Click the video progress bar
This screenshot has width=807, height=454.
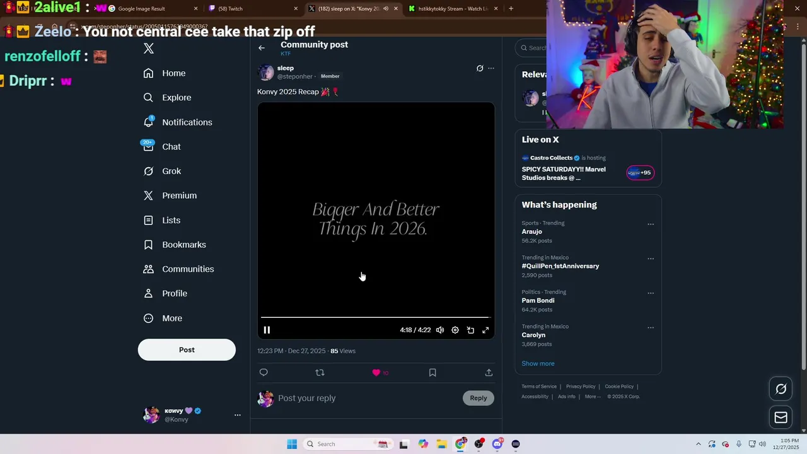point(376,318)
